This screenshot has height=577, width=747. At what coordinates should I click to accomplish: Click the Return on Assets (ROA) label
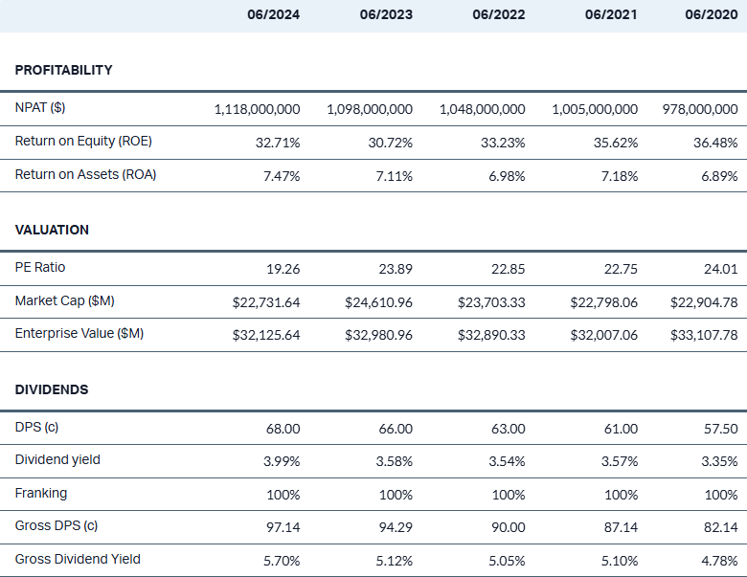pyautogui.click(x=85, y=174)
